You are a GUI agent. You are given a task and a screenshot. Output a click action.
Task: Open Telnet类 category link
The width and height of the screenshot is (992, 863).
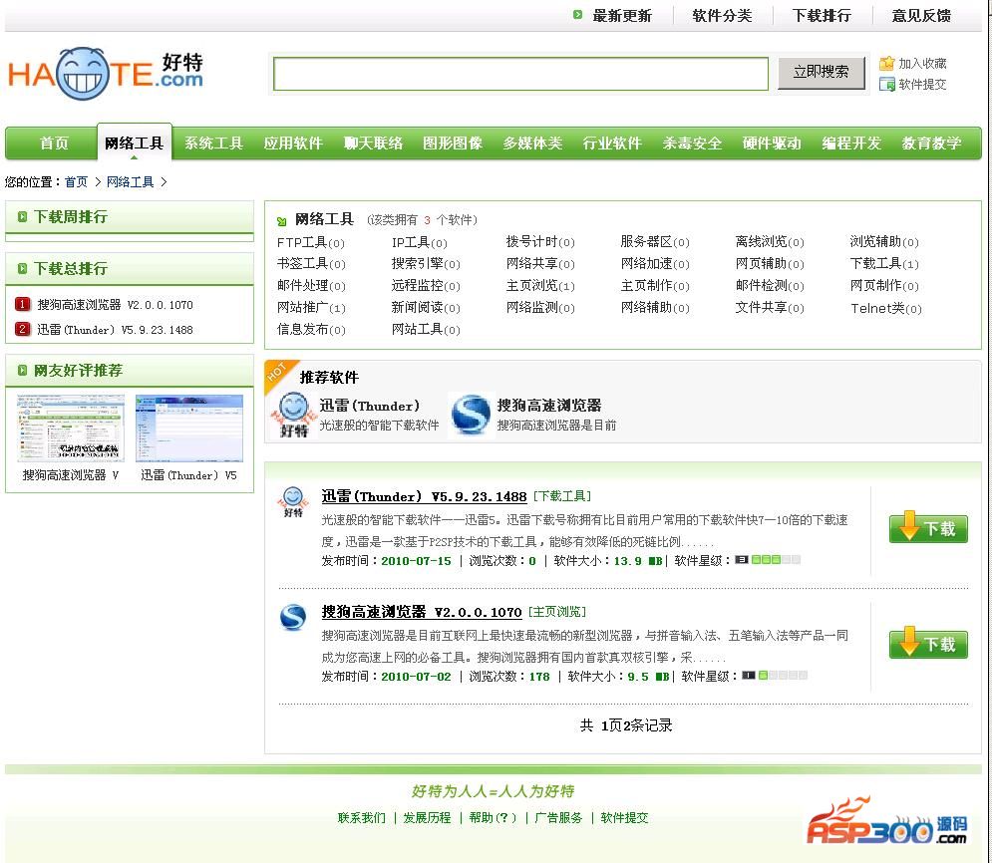tap(885, 308)
